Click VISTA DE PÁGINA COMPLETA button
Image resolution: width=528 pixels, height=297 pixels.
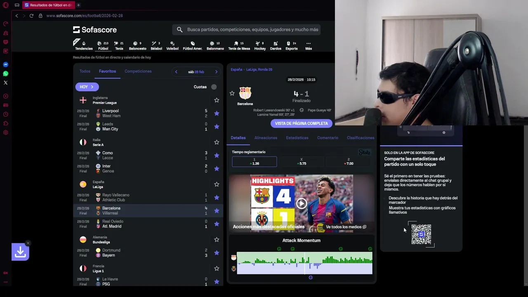[302, 123]
